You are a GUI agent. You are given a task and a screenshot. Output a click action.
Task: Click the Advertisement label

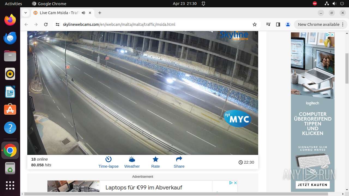coord(143,177)
